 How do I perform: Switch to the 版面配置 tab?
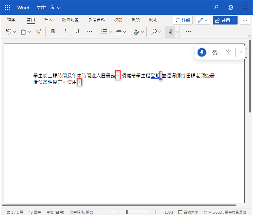70,20
